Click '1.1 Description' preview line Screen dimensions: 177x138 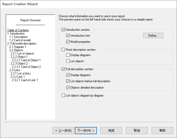click(x=18, y=37)
